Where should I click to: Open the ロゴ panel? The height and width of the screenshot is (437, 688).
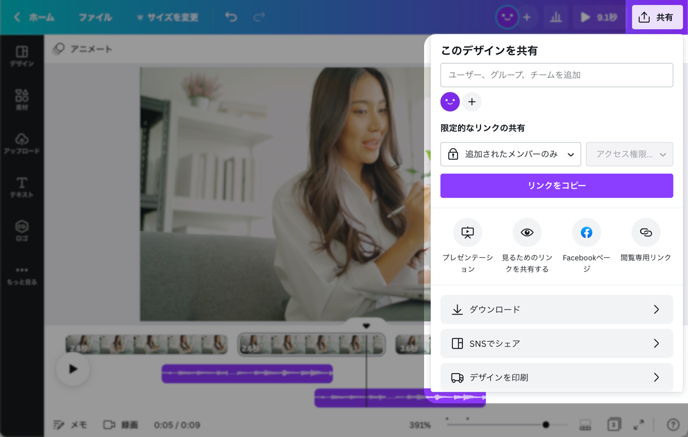pyautogui.click(x=22, y=231)
